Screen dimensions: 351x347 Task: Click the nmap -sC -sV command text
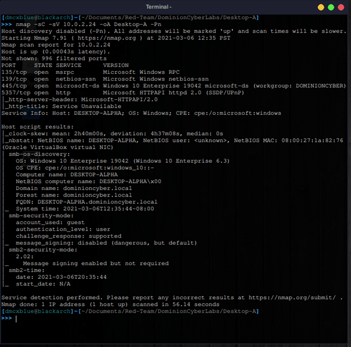[84, 24]
